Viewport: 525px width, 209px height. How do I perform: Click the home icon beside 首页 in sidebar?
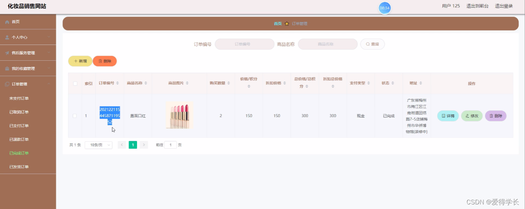[7, 22]
